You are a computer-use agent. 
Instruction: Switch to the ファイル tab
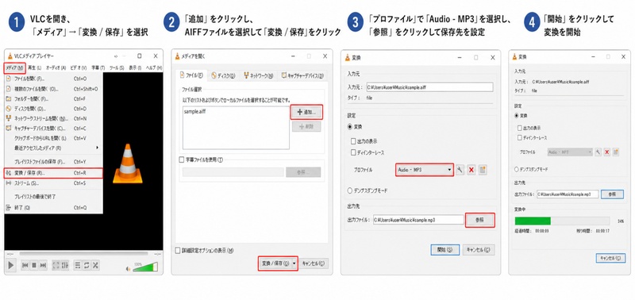tap(191, 75)
